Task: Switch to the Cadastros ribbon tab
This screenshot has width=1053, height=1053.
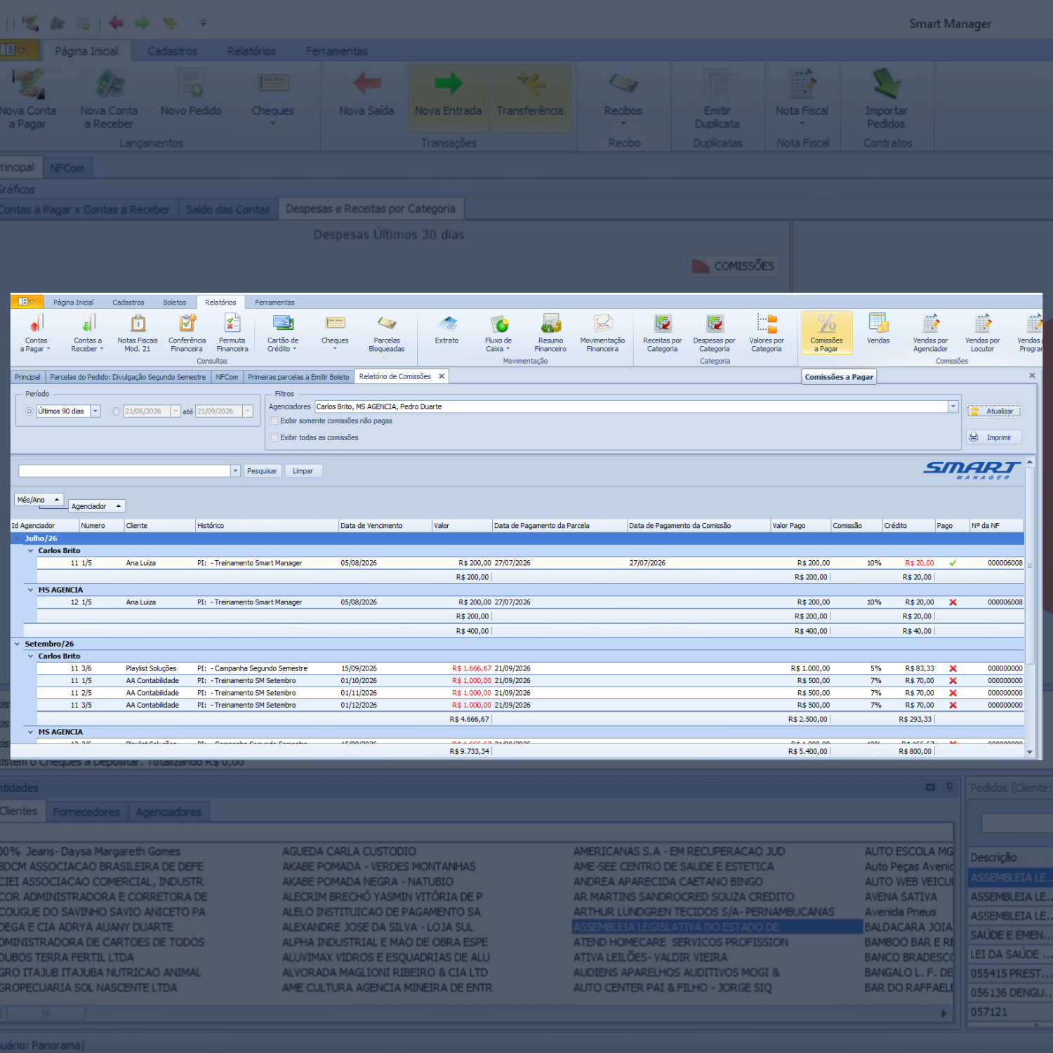Action: pos(128,303)
